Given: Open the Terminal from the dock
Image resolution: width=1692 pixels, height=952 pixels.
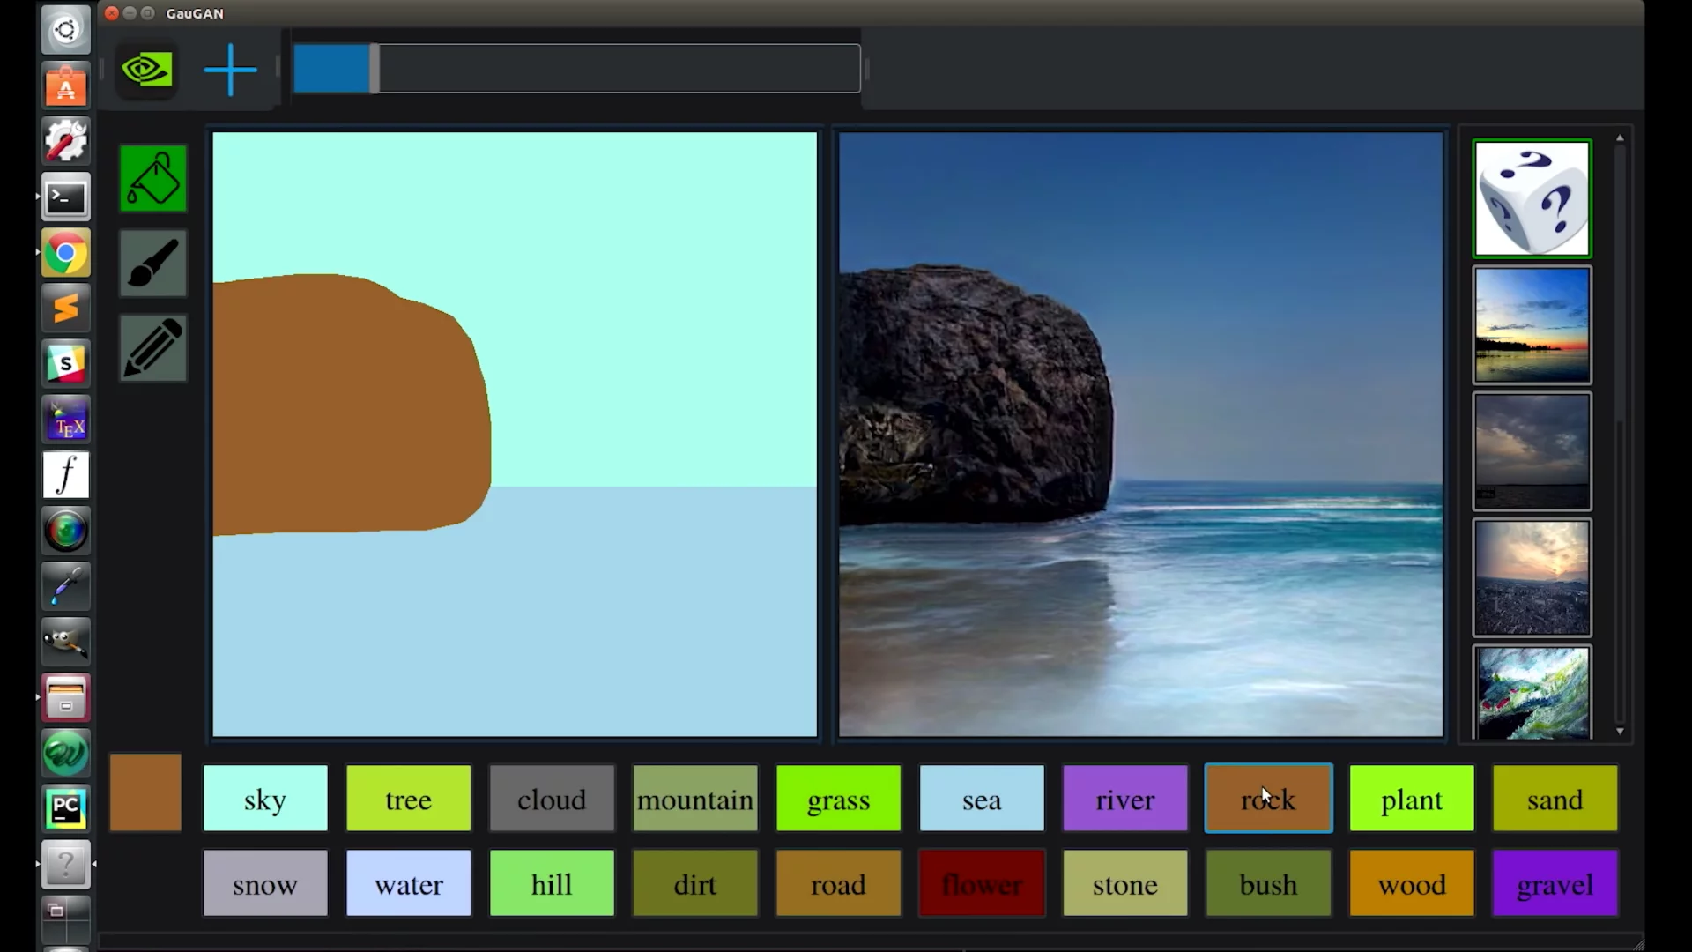Looking at the screenshot, I should point(66,198).
